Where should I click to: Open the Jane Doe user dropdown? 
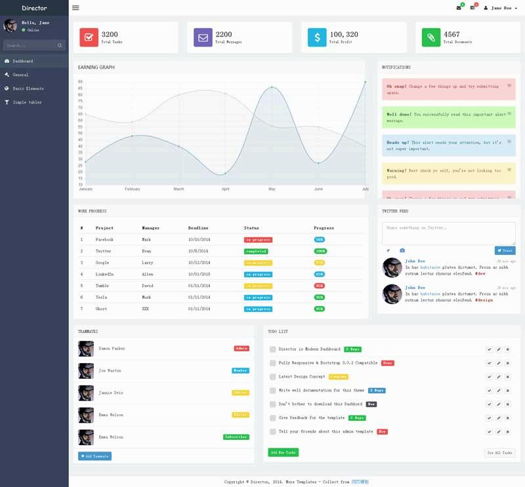(500, 8)
